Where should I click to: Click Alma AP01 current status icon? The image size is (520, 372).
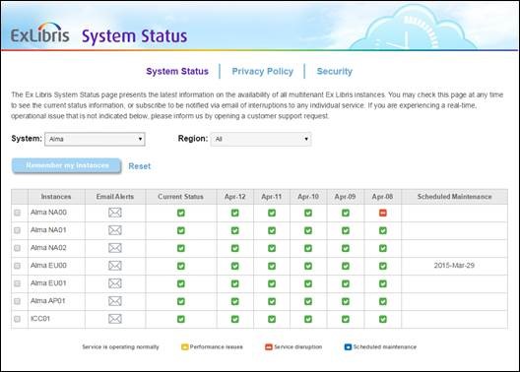point(181,301)
